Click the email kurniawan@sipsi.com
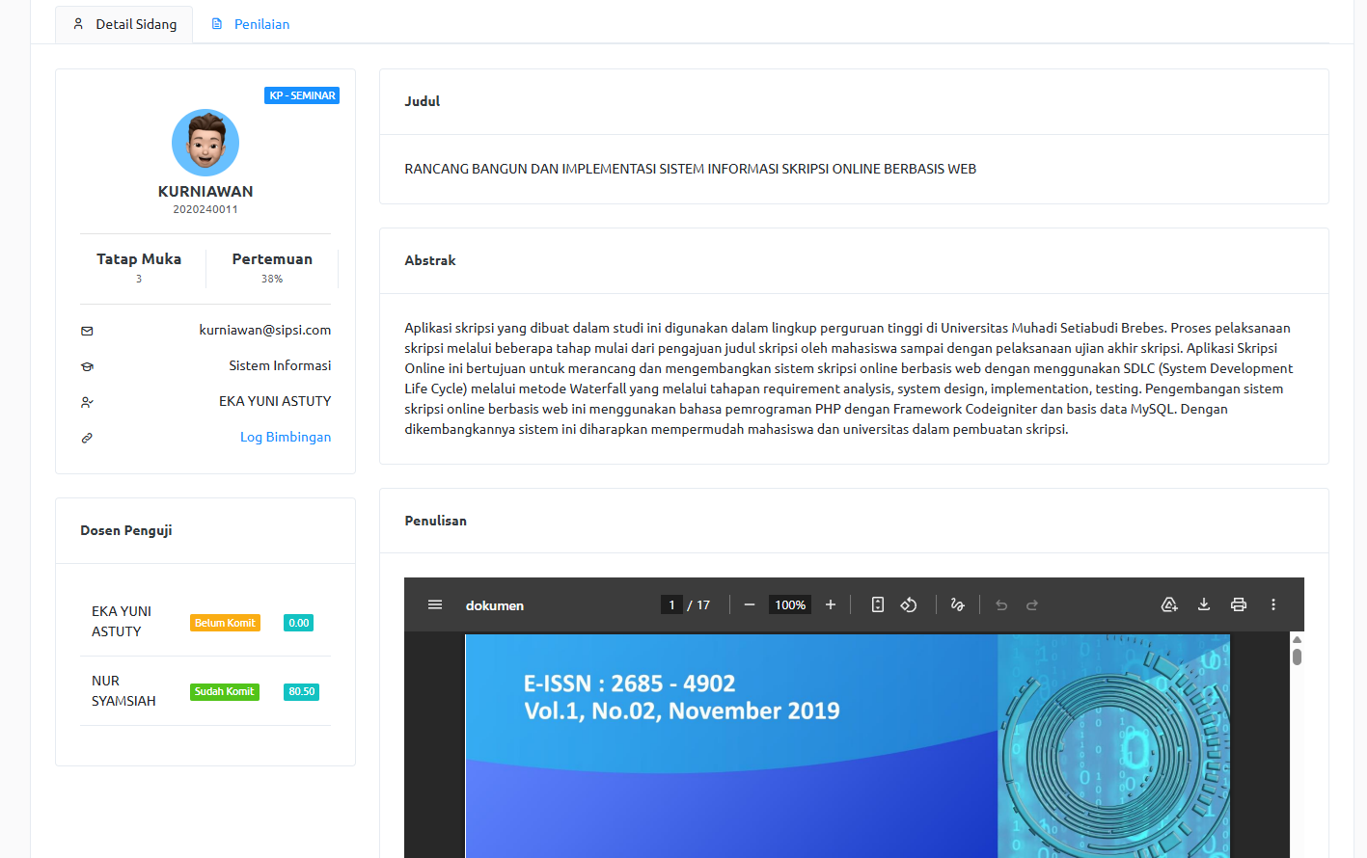 tap(265, 330)
